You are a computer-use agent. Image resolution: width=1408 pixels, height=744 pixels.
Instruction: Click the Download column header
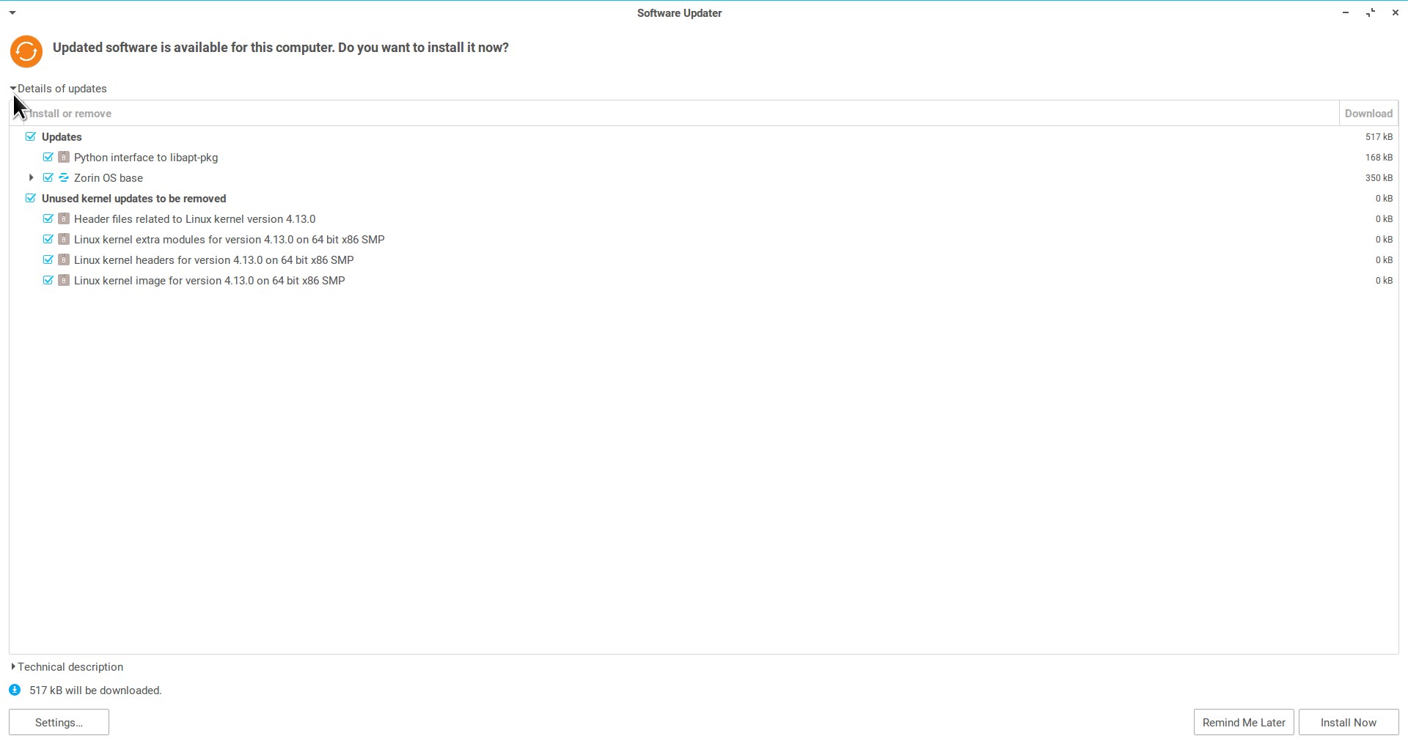click(1368, 114)
